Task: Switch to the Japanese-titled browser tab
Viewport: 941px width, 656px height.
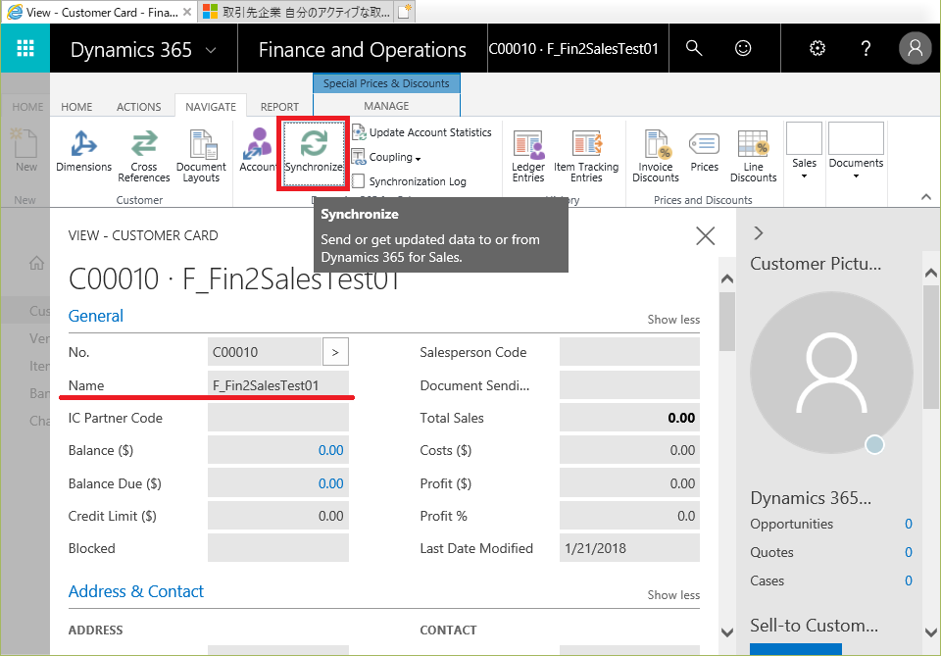Action: pyautogui.click(x=296, y=12)
